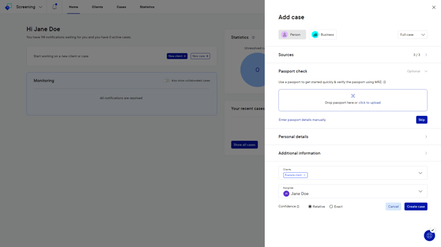Click the Statistics info icon
Screen dimensions: 441x247
(x=253, y=37)
